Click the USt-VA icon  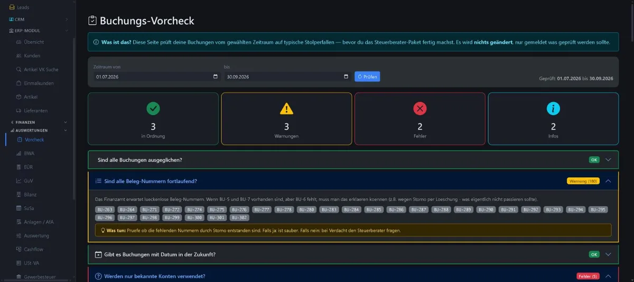tap(19, 263)
